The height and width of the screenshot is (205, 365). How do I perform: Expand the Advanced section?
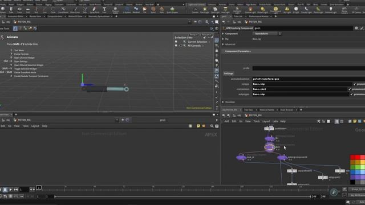[223, 44]
